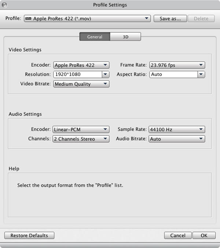This screenshot has height=248, width=220.
Task: Click the profile format icon beside Apple ProRes
Action: [x=29, y=18]
